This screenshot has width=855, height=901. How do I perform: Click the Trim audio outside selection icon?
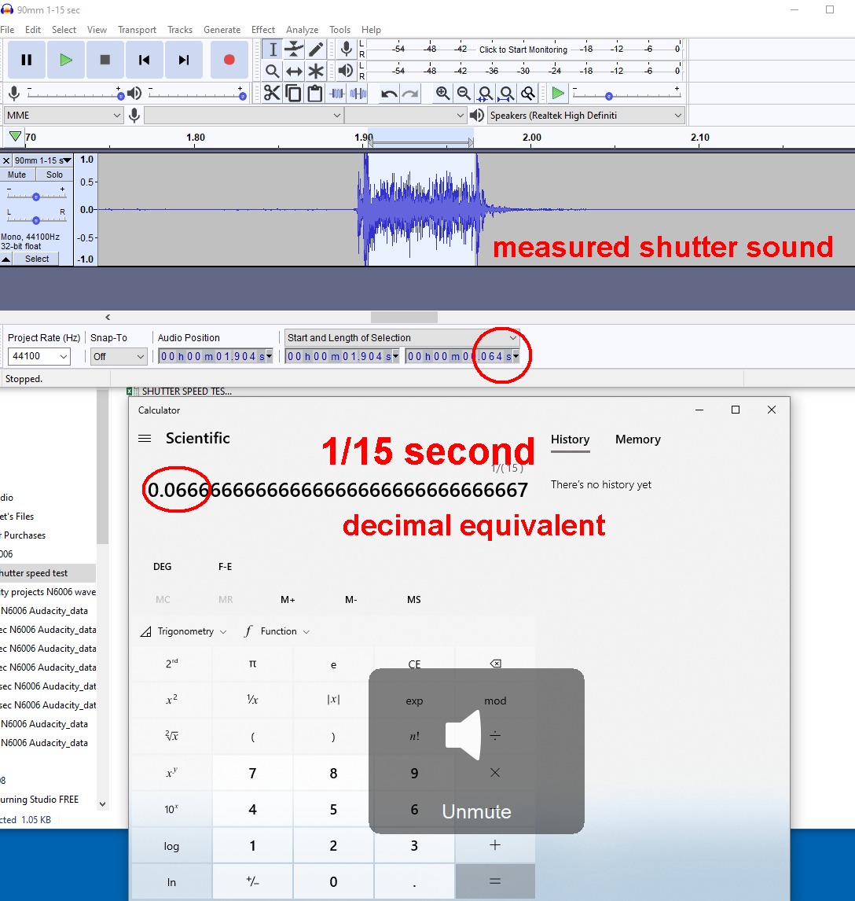pyautogui.click(x=336, y=93)
